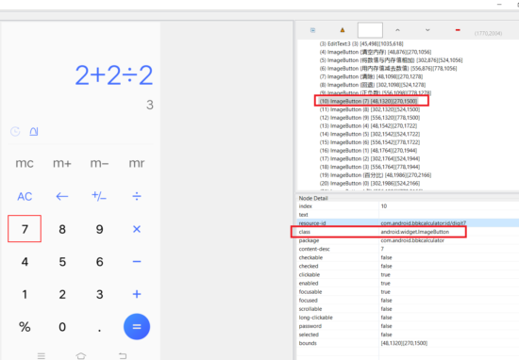The width and height of the screenshot is (519, 360).
Task: Select the (3) EditText tree node
Action: 361,43
